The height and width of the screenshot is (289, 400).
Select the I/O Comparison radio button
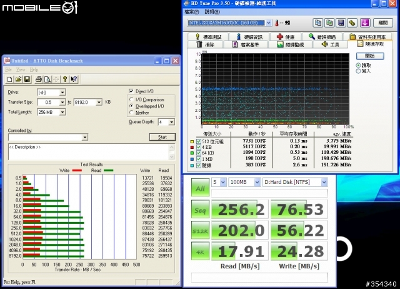pos(131,99)
